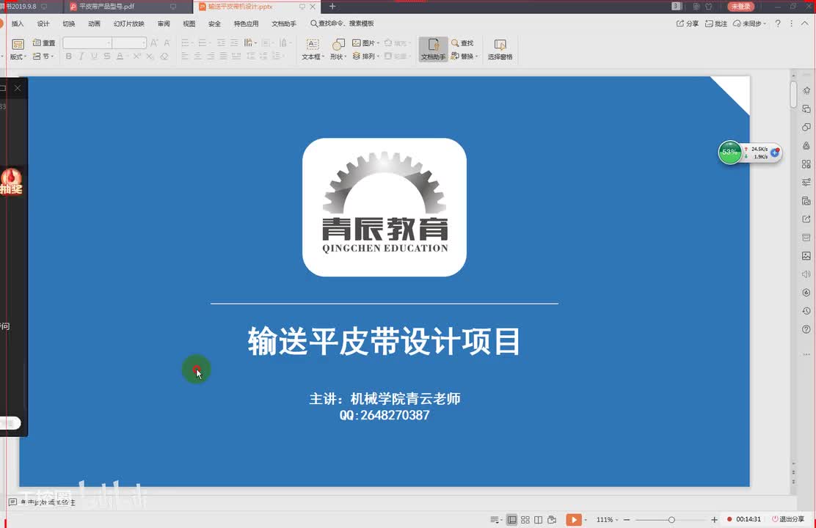This screenshot has height=528, width=816.
Task: Open the font size combo box
Action: [x=129, y=43]
